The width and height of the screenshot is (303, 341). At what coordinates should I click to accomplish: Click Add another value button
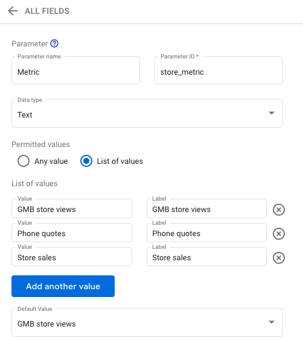point(63,286)
